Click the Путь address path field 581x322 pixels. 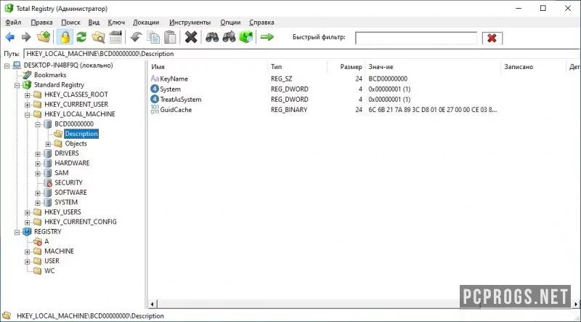302,54
